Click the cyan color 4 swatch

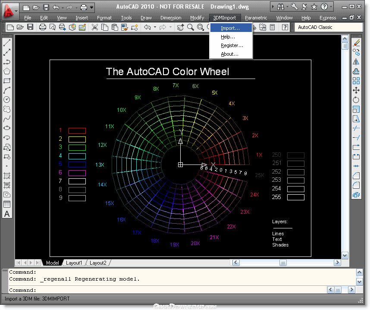[x=77, y=156]
